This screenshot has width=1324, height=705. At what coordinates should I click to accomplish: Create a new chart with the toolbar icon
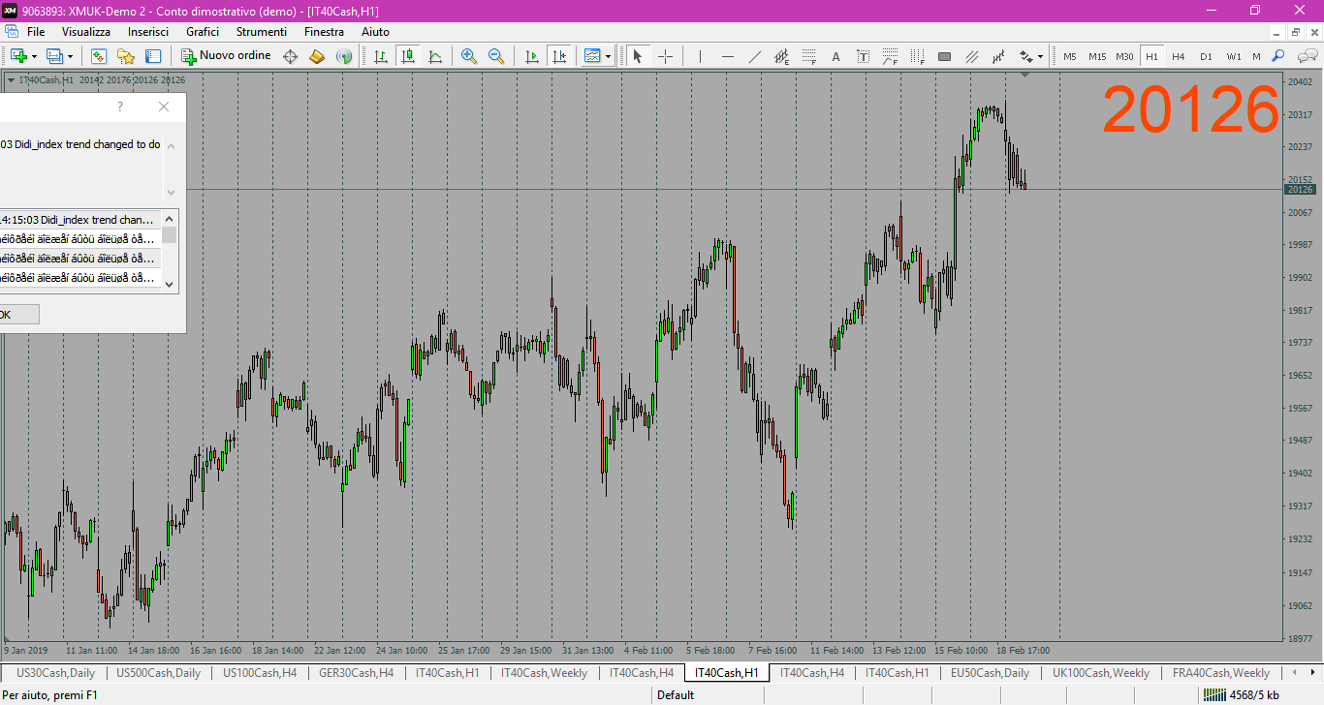[18, 56]
